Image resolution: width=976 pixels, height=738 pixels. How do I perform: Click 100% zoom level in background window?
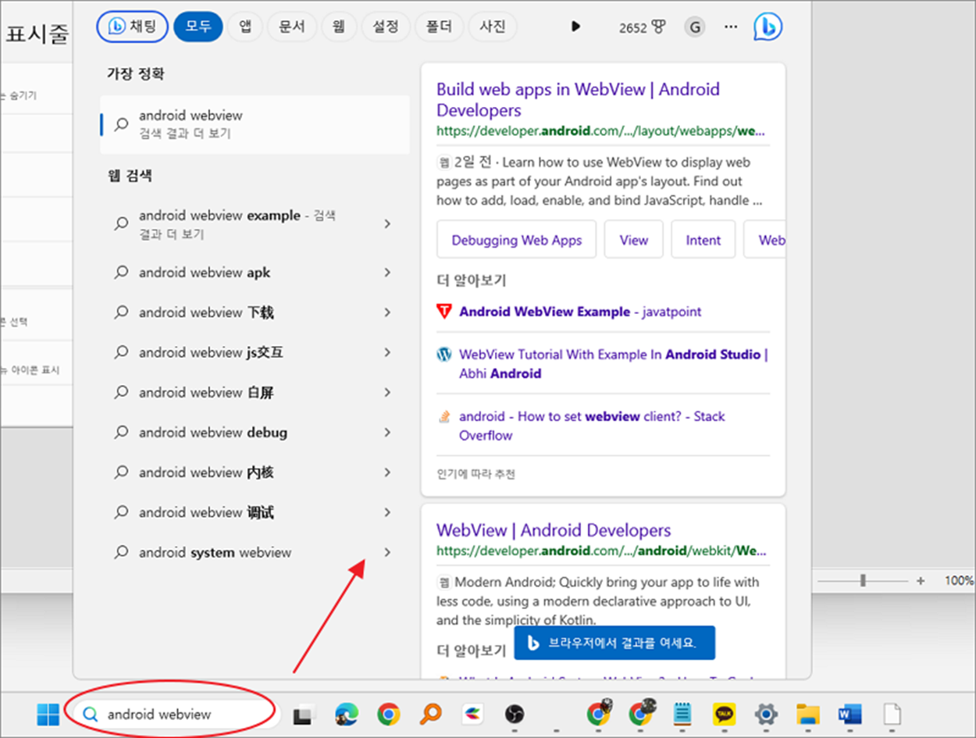[959, 580]
